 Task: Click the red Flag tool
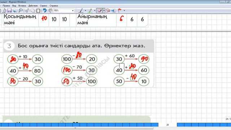coord(119,10)
